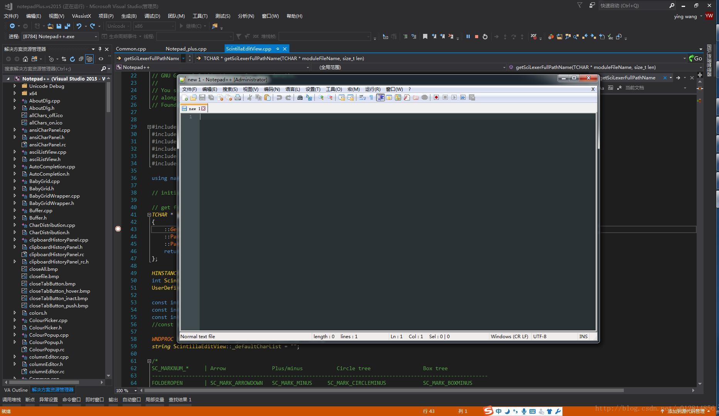Toggle Show all characters pilcrow icon in Notepad++
This screenshot has height=416, width=719.
[x=371, y=97]
